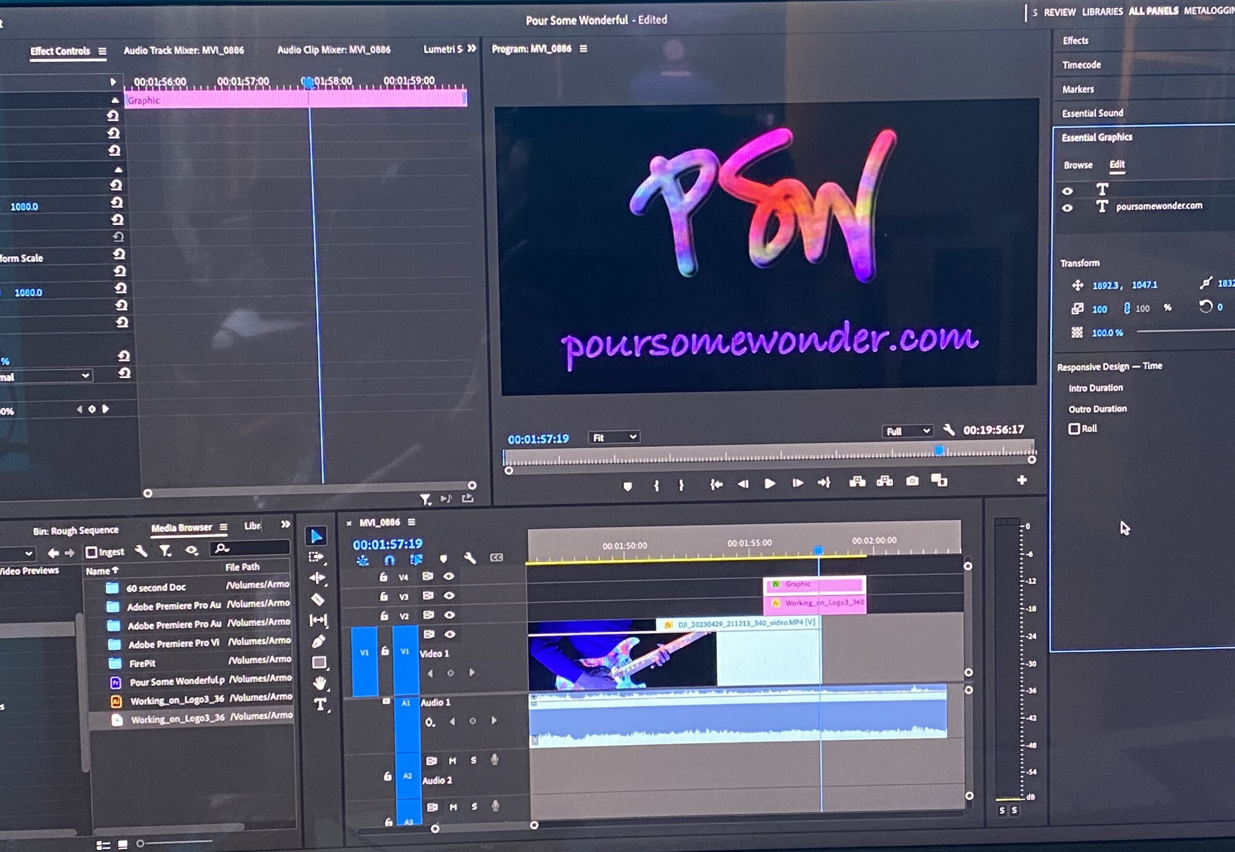Go to In point in Program monitor
This screenshot has width=1235, height=852.
tap(716, 485)
